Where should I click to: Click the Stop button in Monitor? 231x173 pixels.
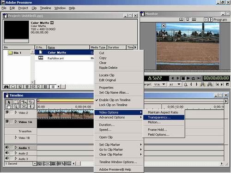click(183, 78)
